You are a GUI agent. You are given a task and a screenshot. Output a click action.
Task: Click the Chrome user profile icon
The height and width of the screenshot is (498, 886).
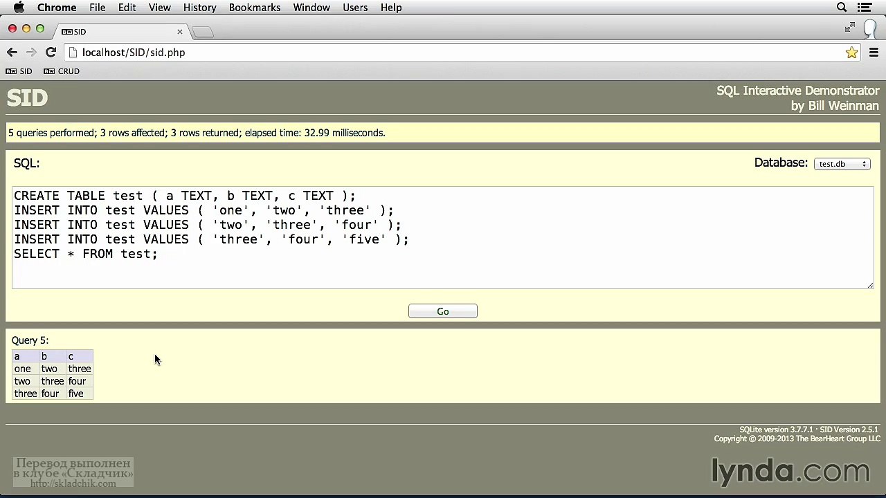[871, 28]
